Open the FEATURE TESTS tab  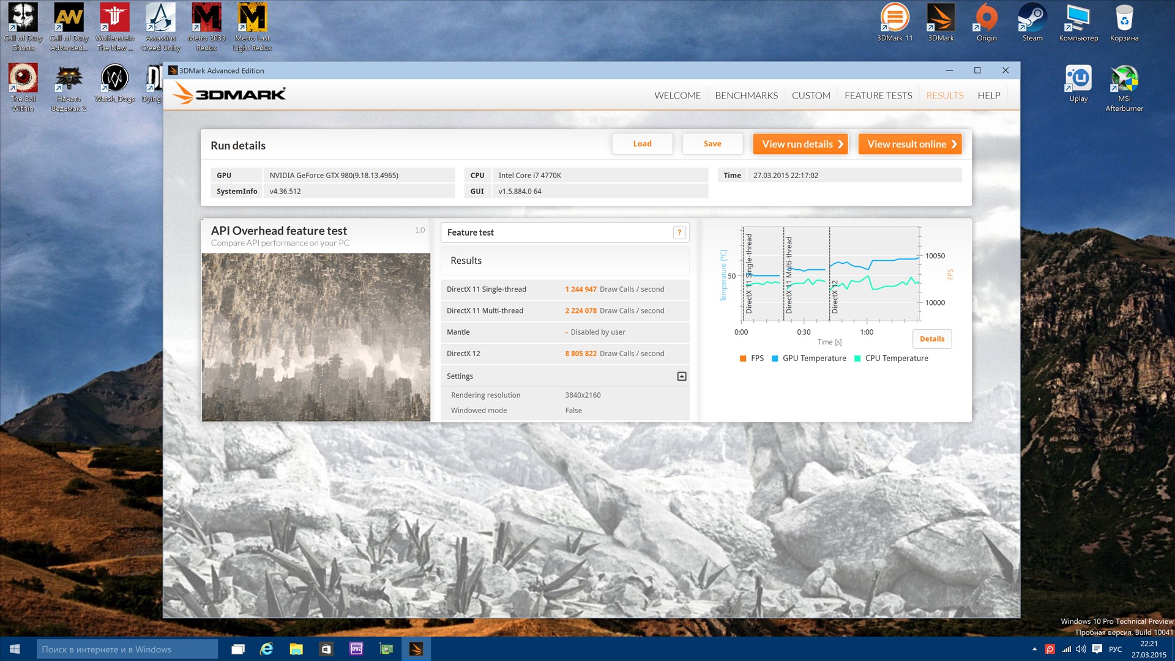[x=878, y=95]
